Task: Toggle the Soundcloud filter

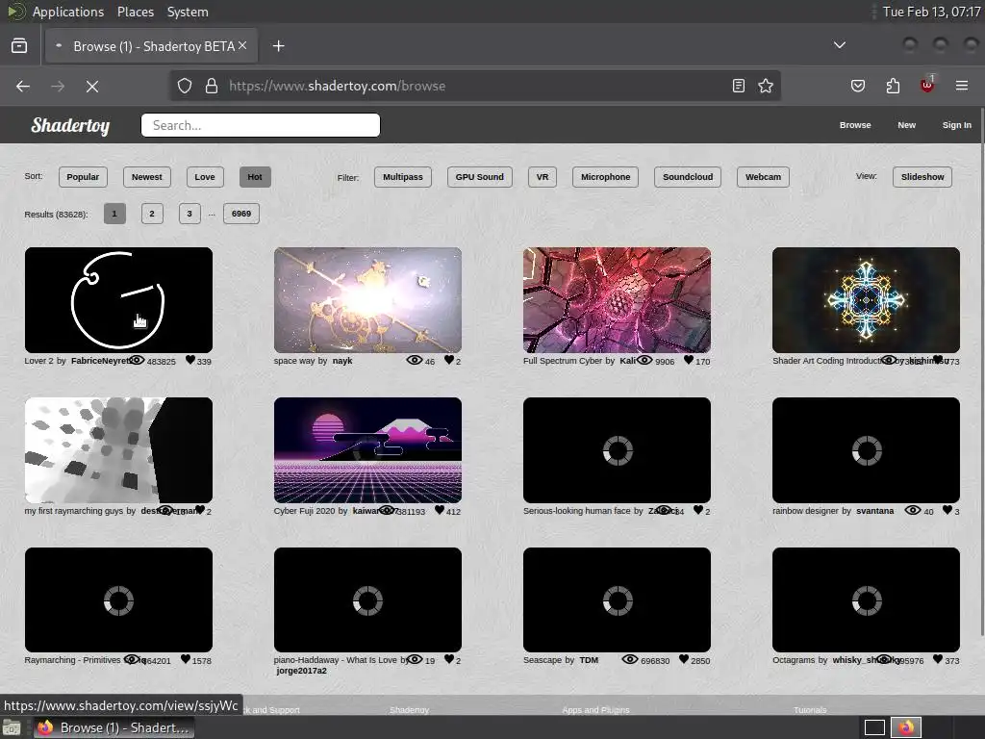Action: pyautogui.click(x=688, y=177)
